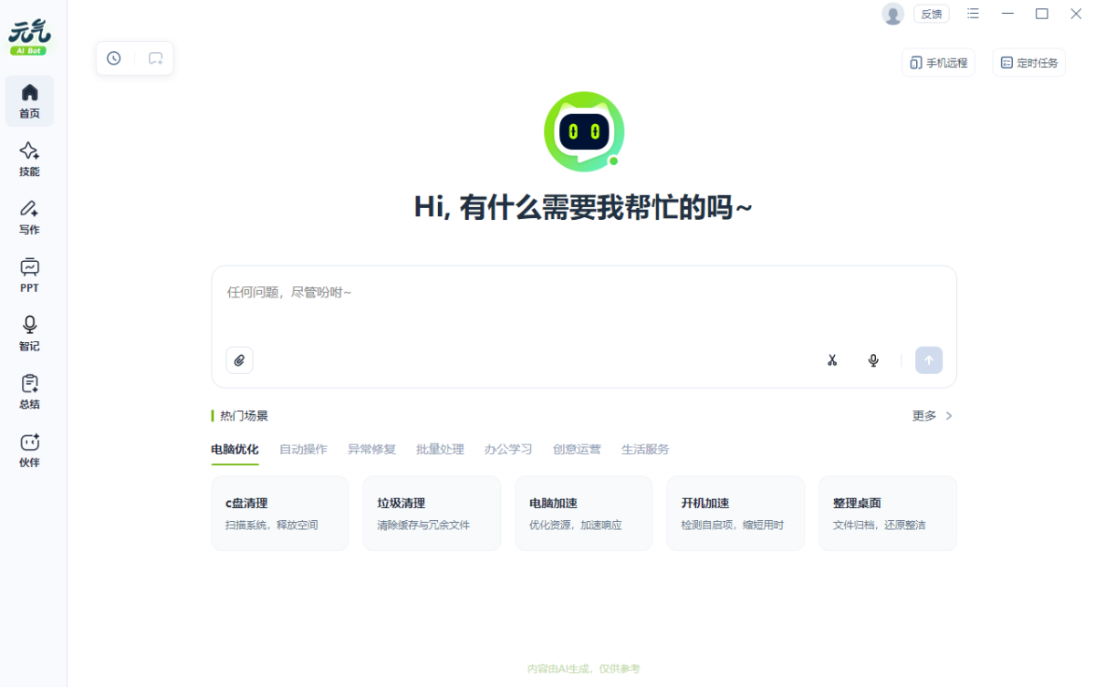Open the 伙伴 companion icon
Viewport: 1095px width, 687px height.
[29, 451]
